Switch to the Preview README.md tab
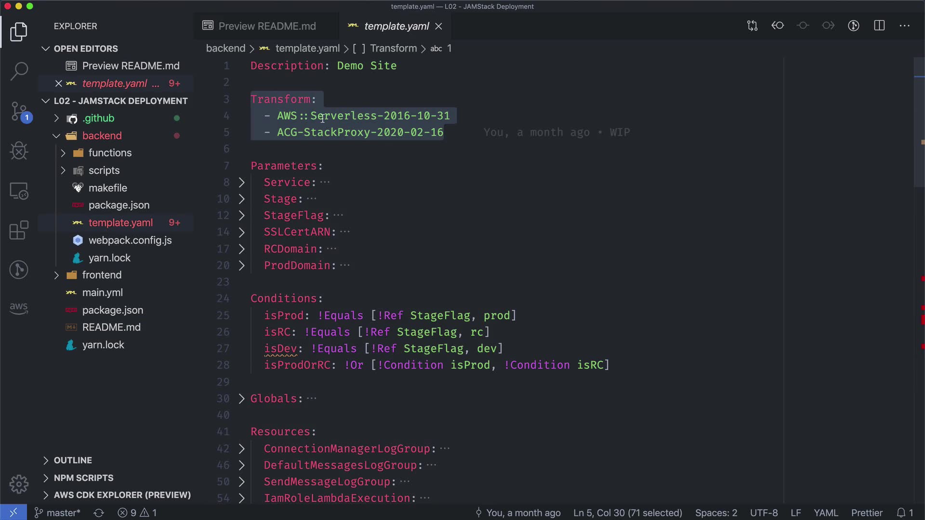 (x=266, y=26)
